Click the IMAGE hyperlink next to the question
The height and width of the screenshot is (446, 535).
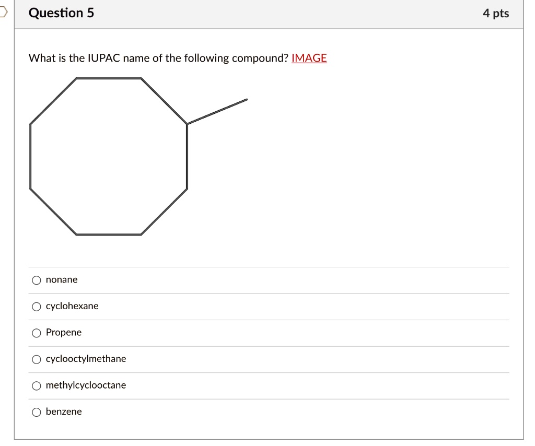tap(309, 58)
